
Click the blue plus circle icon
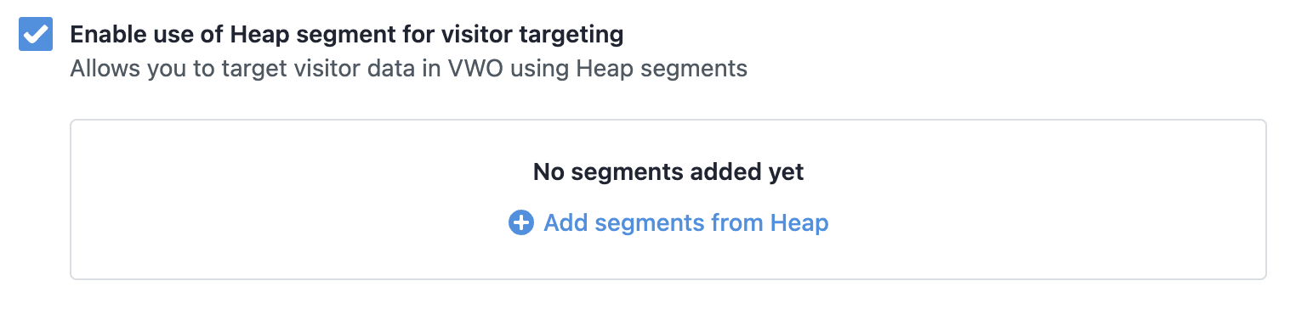point(520,223)
